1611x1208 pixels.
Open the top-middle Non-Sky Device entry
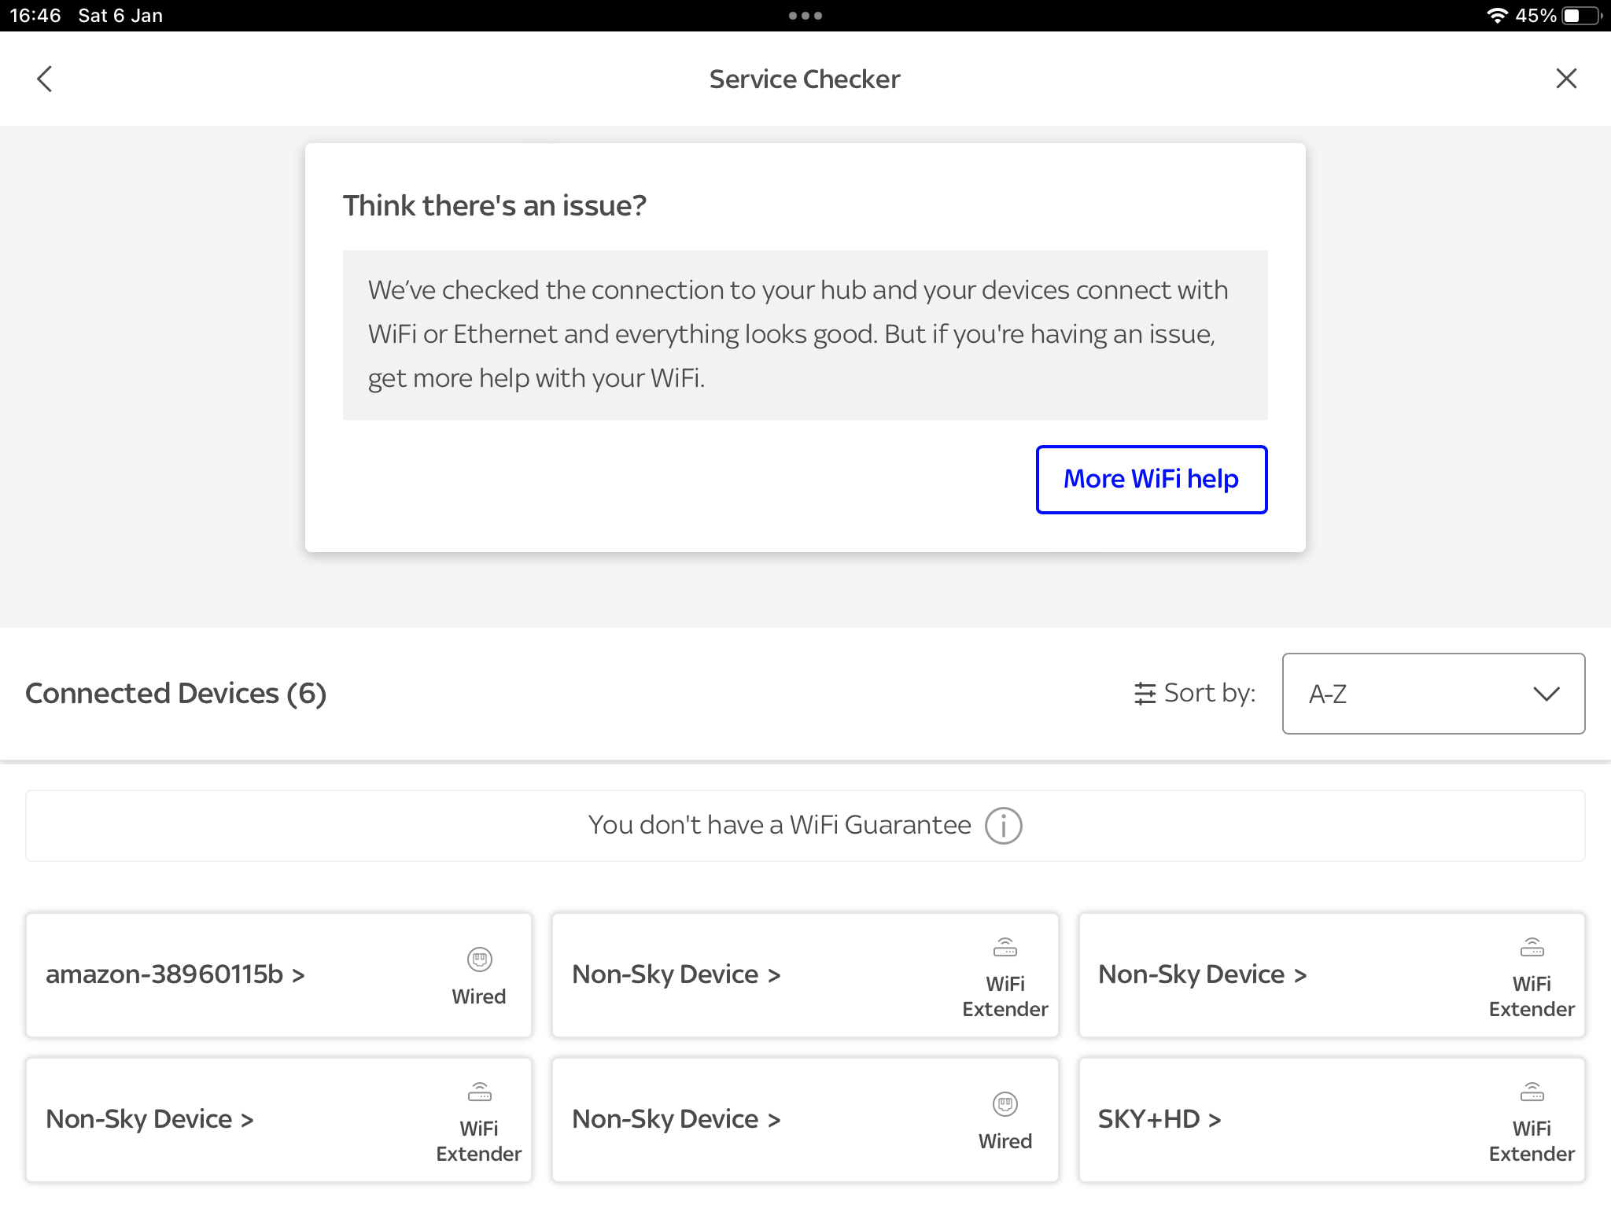[676, 974]
